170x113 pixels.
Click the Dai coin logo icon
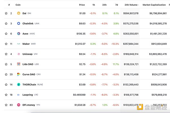tap(19, 13)
